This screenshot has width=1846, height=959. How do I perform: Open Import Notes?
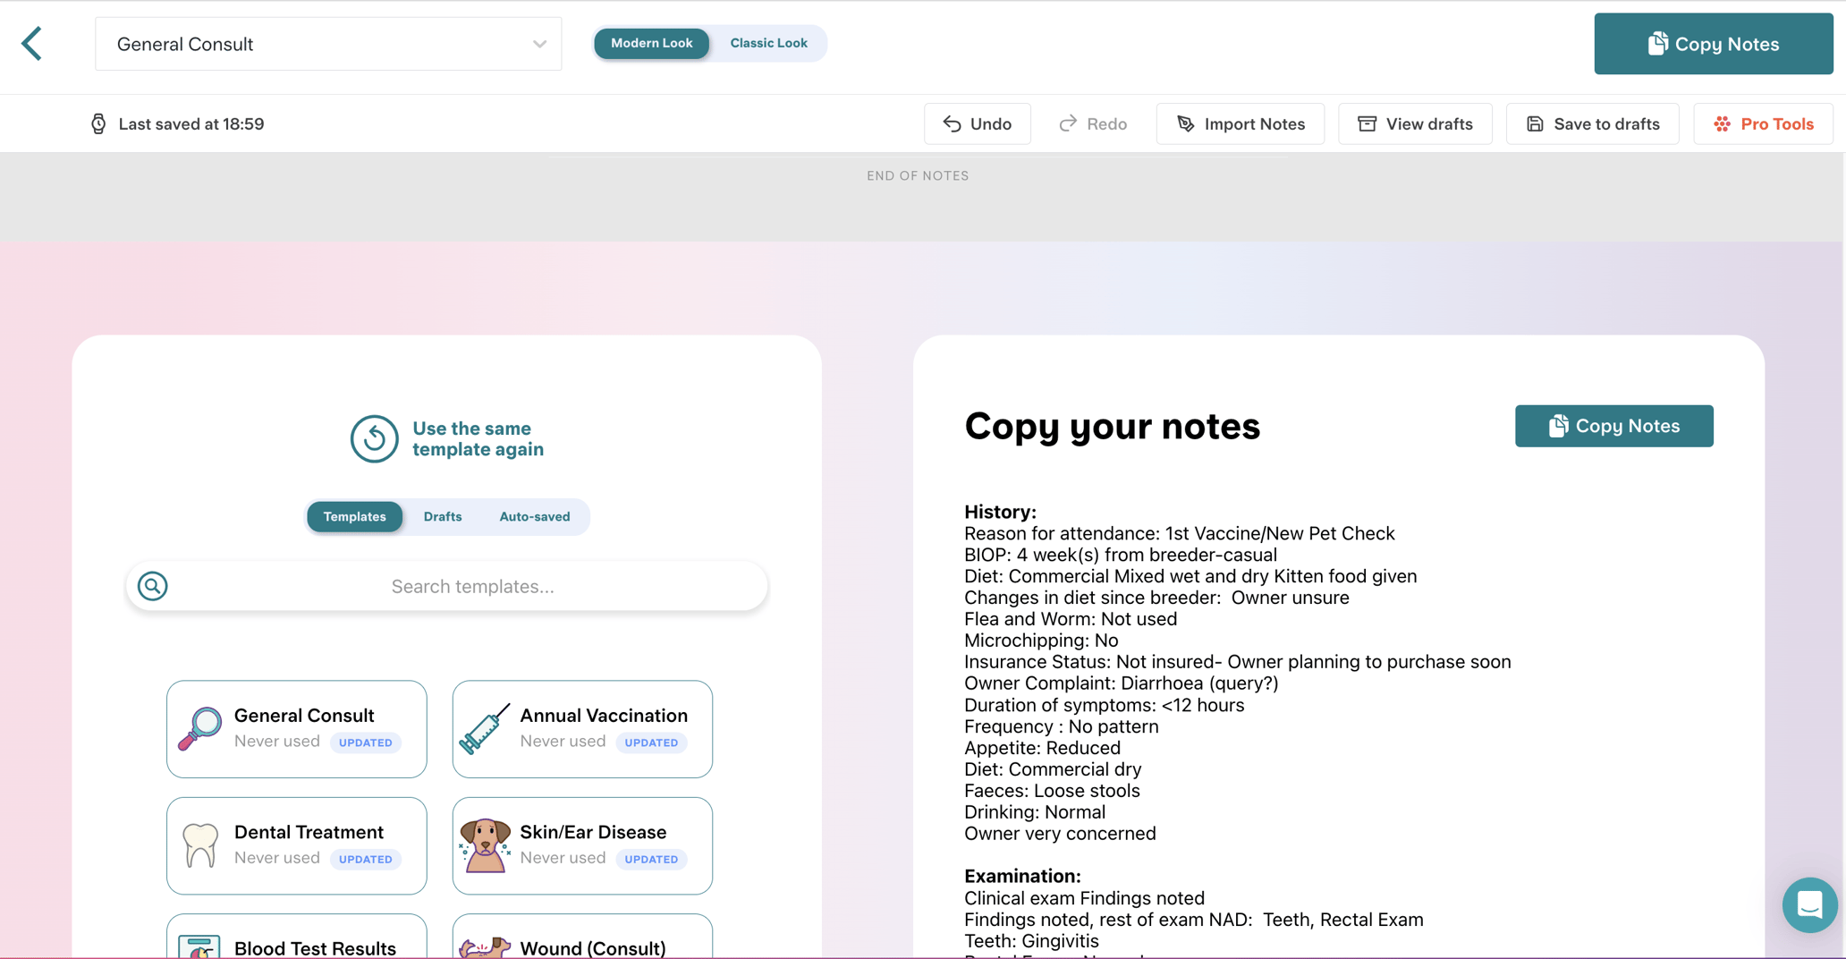tap(1240, 123)
